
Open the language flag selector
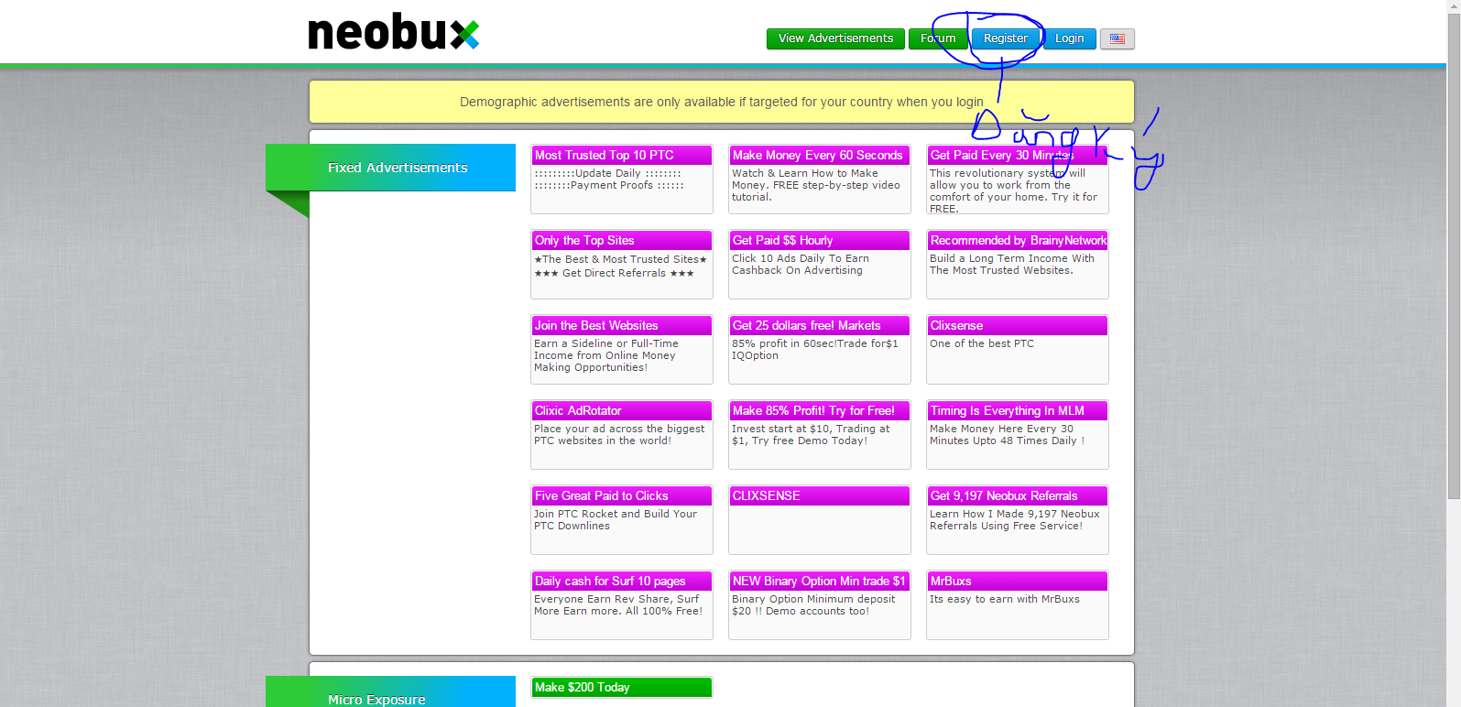(x=1117, y=38)
